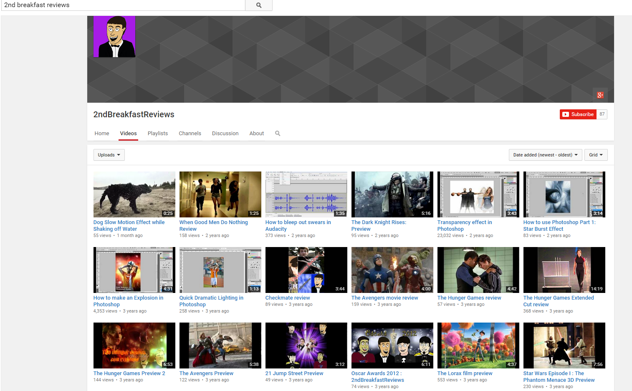Select the Videos tab
The width and height of the screenshot is (632, 391).
(x=128, y=134)
